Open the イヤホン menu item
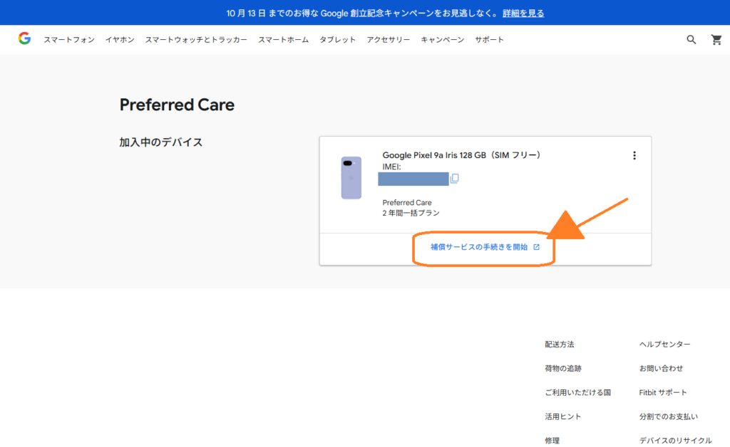This screenshot has width=730, height=447. pos(120,40)
